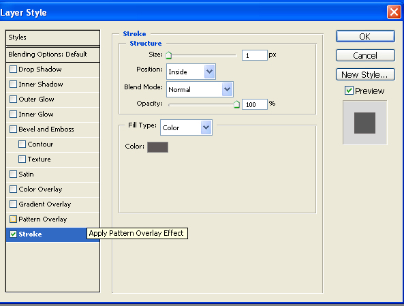Open the Position dropdown showing Inside
Viewport: 404px width, 306px height.
pyautogui.click(x=191, y=72)
